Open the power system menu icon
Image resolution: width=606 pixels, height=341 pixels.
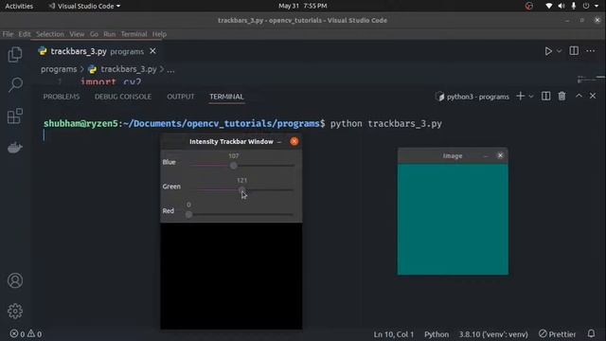coord(586,6)
